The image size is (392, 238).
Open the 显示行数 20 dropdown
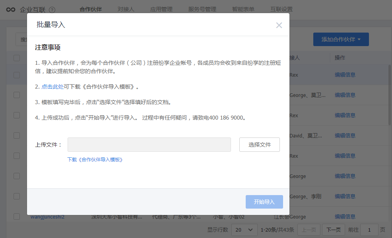[245, 230]
